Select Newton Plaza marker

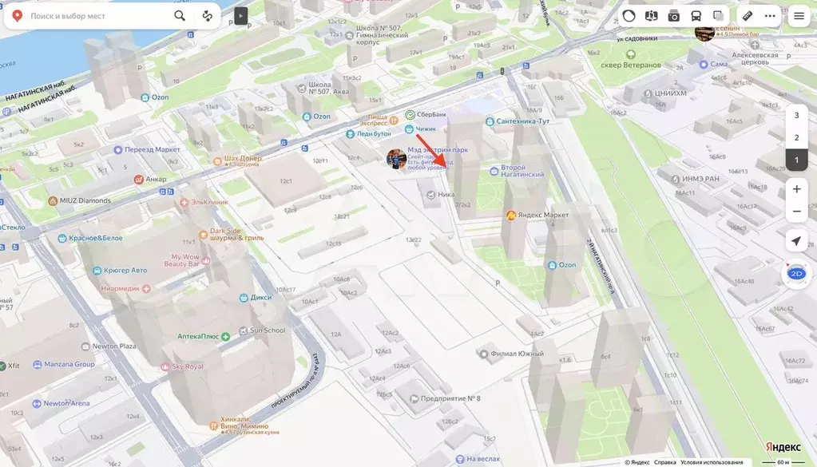click(85, 346)
